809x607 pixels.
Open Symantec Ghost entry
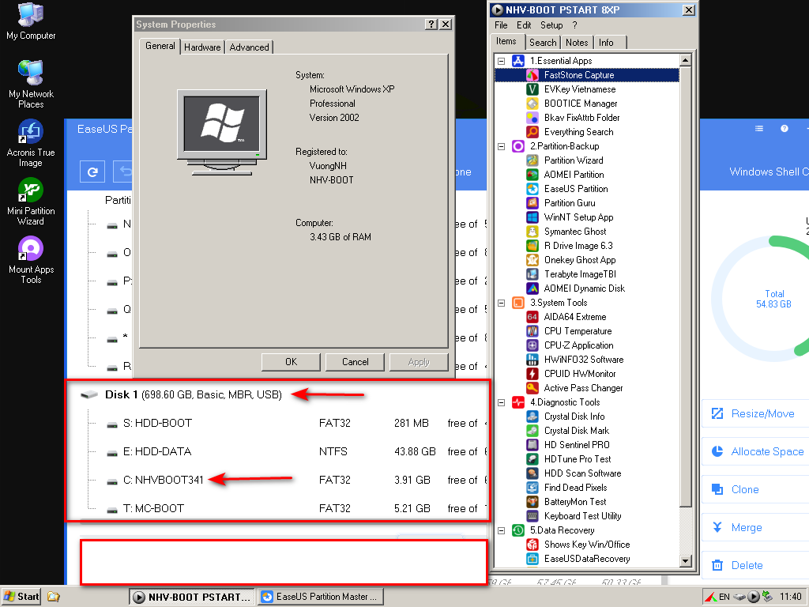[x=575, y=232]
